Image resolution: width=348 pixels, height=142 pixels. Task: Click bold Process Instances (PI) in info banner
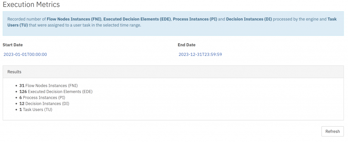[x=195, y=19]
